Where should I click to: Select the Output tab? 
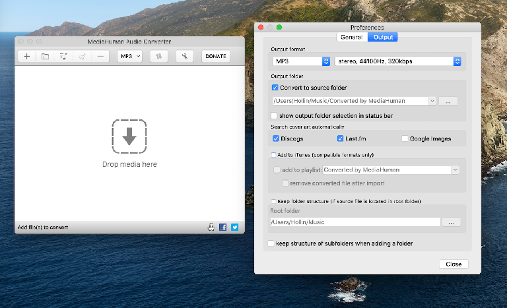coord(383,37)
